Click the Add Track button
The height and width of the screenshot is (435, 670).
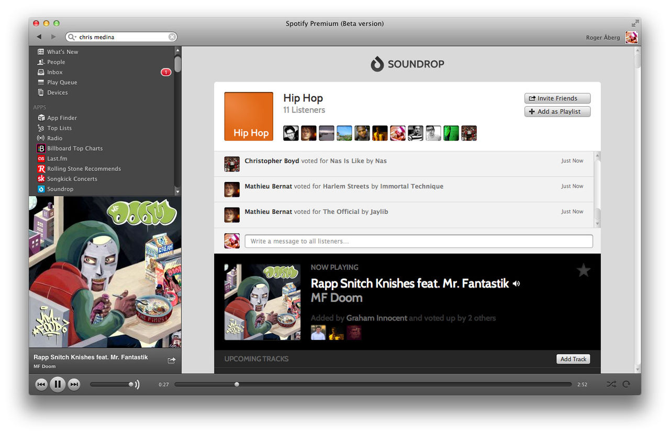[573, 359]
